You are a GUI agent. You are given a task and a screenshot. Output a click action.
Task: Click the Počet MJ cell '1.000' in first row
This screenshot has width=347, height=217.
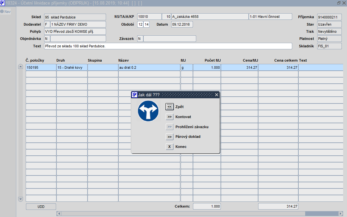207,67
